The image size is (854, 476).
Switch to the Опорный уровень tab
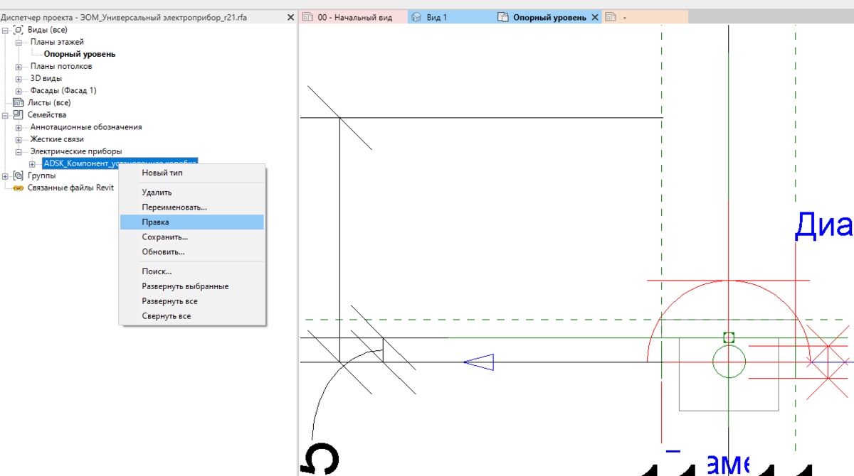(x=548, y=17)
